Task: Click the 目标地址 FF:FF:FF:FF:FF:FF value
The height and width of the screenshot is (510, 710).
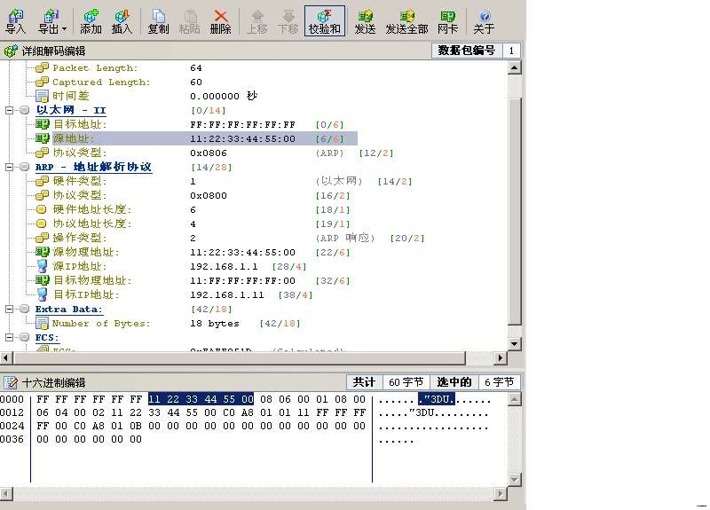Action: click(x=242, y=124)
